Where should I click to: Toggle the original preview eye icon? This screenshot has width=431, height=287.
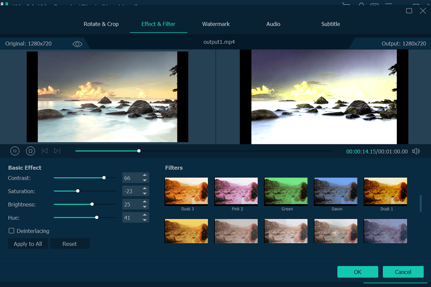point(77,44)
